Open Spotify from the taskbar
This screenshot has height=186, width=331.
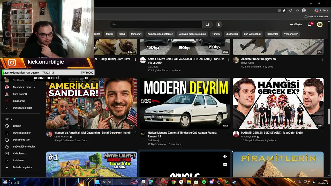pos(204,182)
